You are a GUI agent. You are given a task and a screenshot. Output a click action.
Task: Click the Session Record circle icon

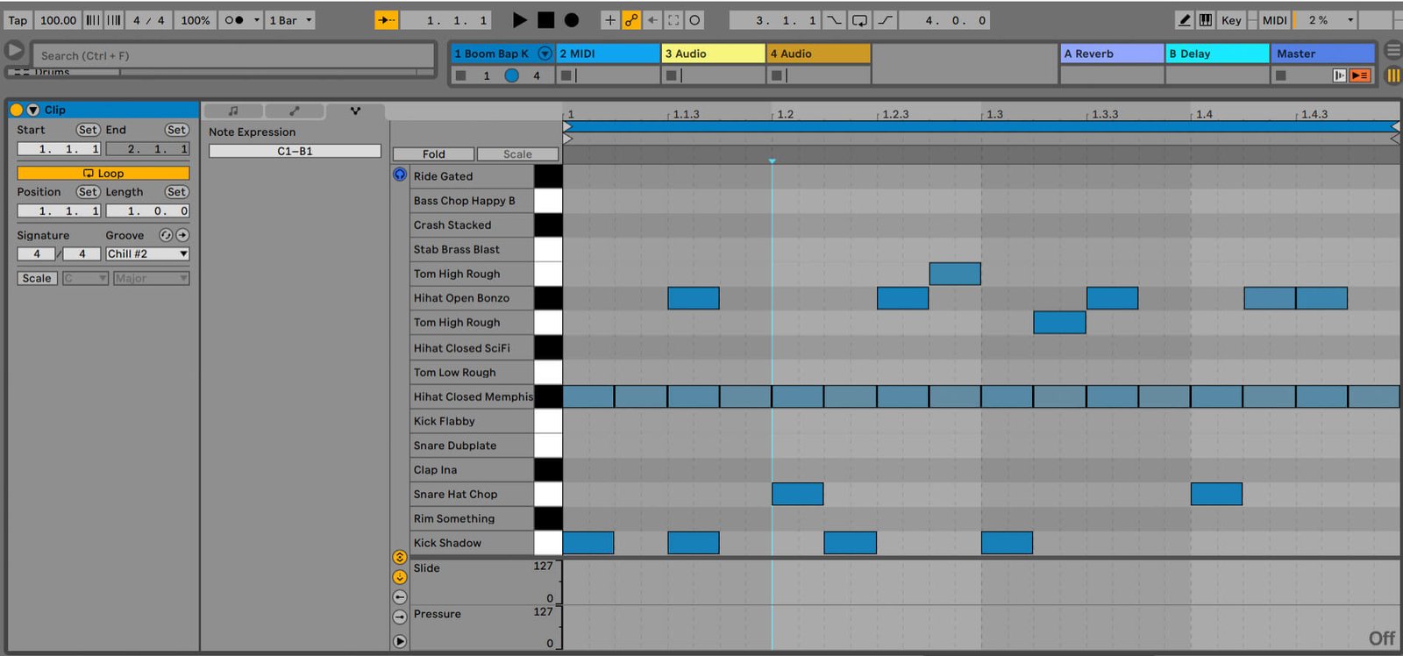(694, 19)
